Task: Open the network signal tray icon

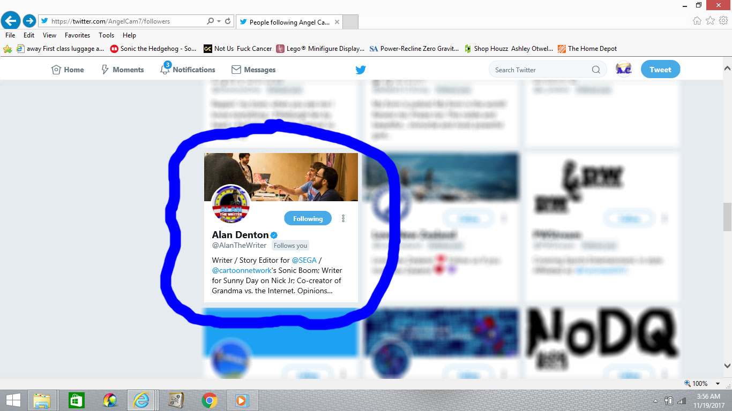Action: (x=682, y=401)
